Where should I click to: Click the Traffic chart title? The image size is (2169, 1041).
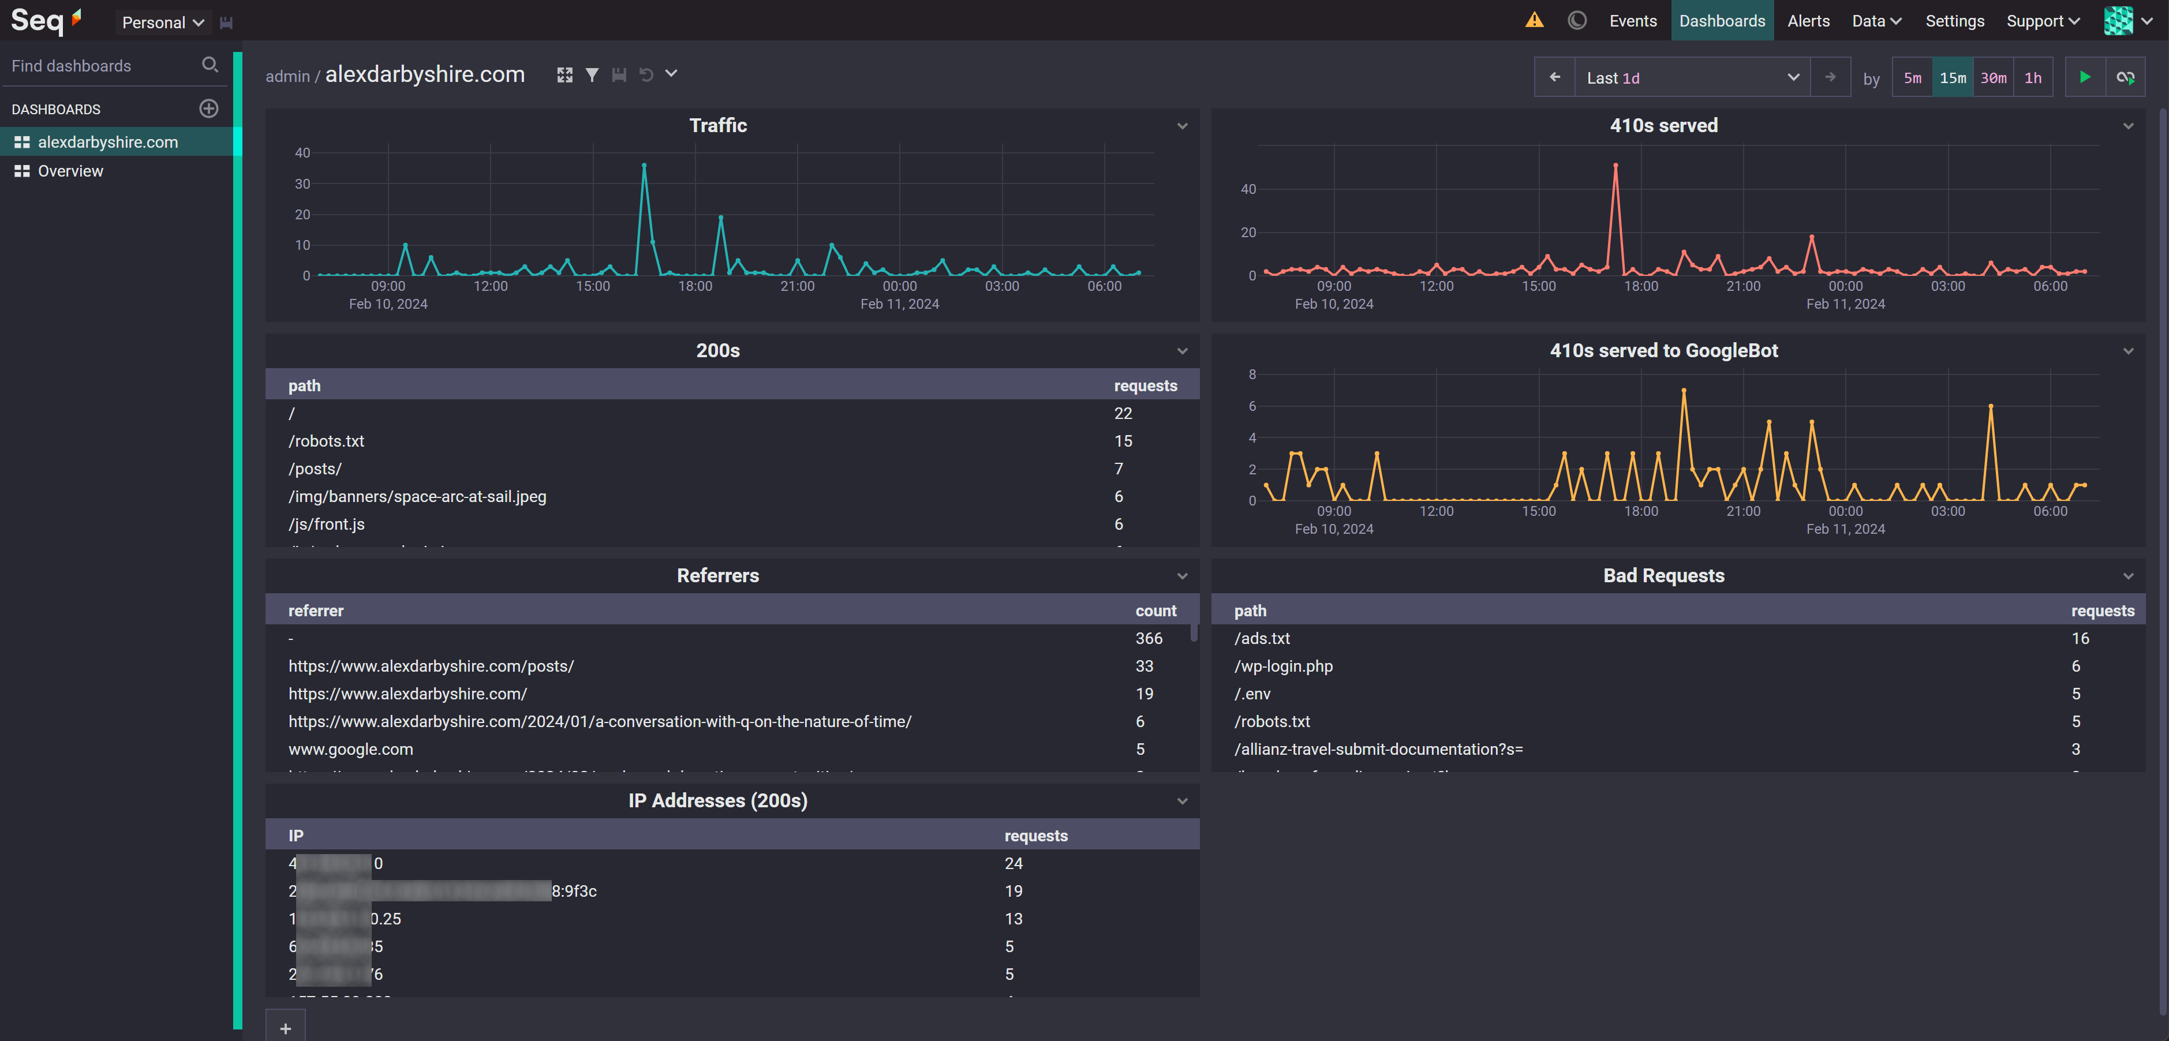(717, 125)
